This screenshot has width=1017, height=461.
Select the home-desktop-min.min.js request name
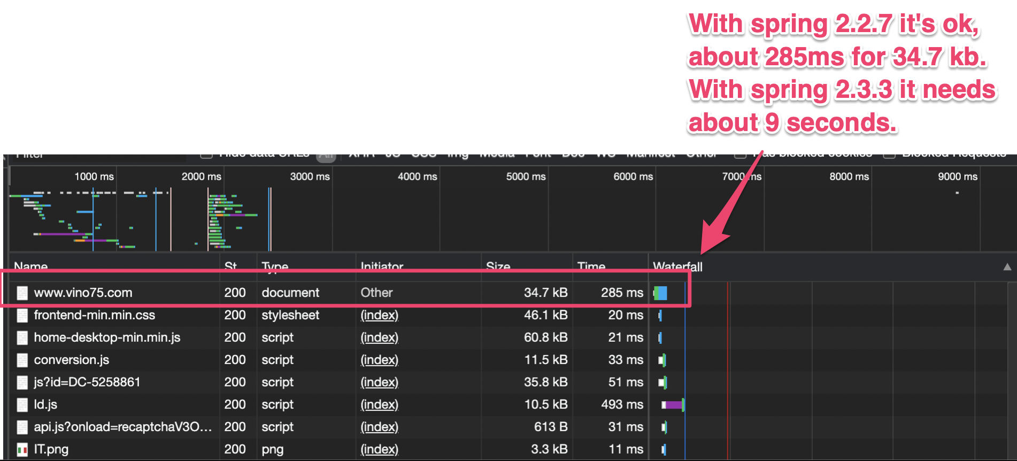[107, 337]
